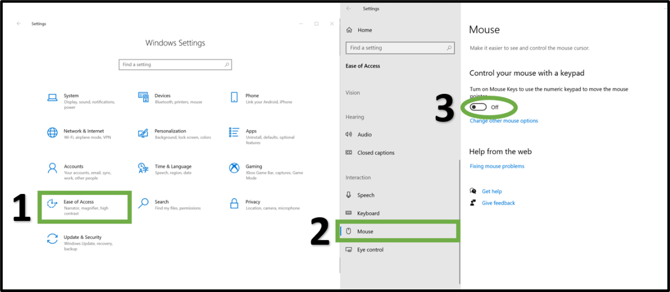
Task: Click 'Location, camera, microphone' description
Action: click(272, 208)
